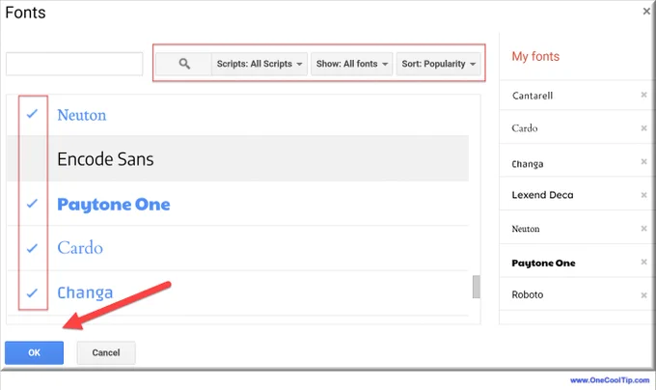Open the Show: All fonts dropdown
This screenshot has height=390, width=656.
tap(352, 64)
